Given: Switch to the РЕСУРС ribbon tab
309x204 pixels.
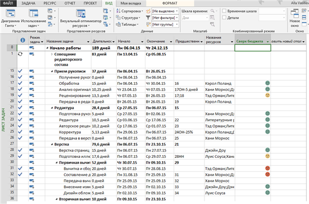Looking at the screenshot, I should coord(49,3).
